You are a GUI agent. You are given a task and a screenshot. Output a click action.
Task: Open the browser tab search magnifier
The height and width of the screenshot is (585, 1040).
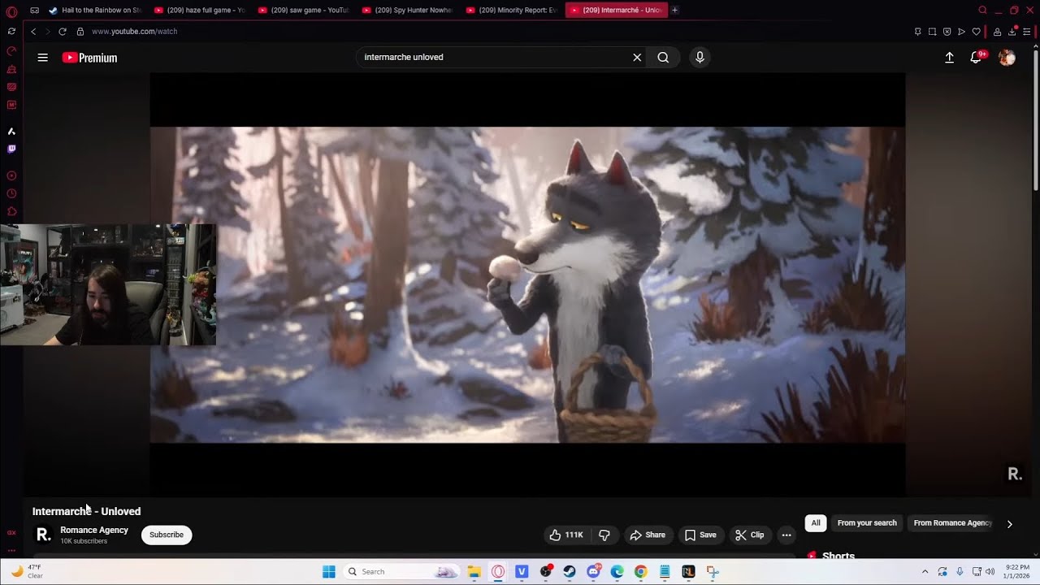pos(982,10)
